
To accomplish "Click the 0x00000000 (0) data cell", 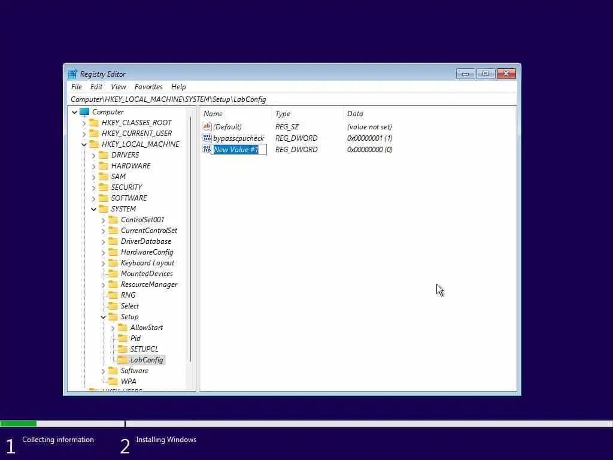I will [x=370, y=149].
